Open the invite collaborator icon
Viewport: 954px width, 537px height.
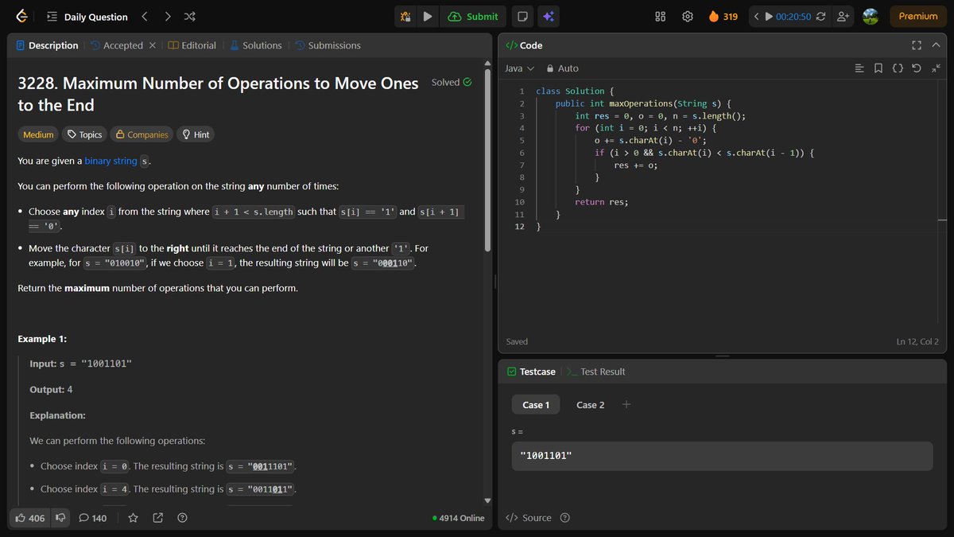(843, 16)
